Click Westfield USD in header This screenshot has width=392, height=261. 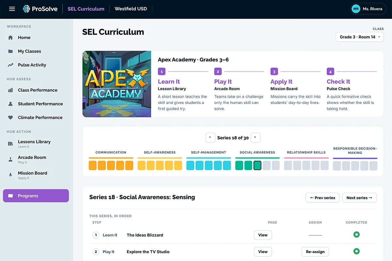coord(131,9)
